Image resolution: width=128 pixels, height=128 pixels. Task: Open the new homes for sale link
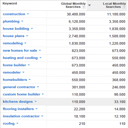click(20, 50)
